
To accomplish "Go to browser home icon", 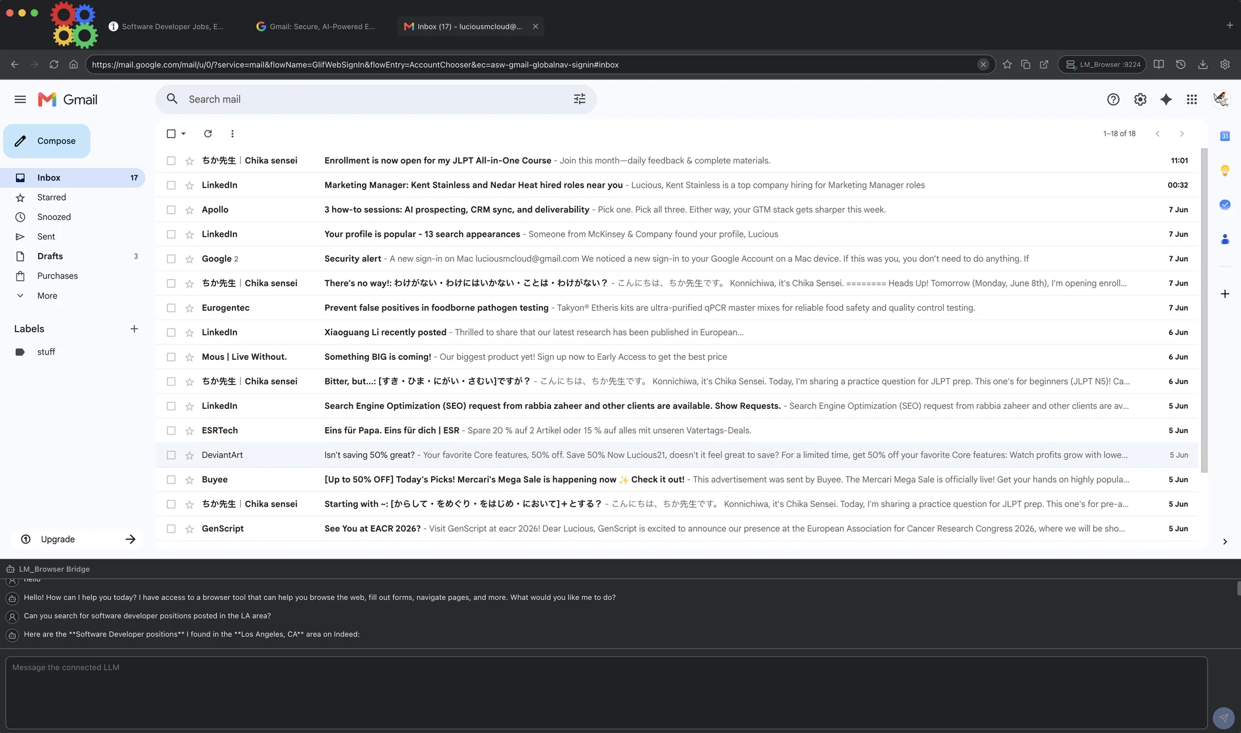I will pyautogui.click(x=73, y=65).
